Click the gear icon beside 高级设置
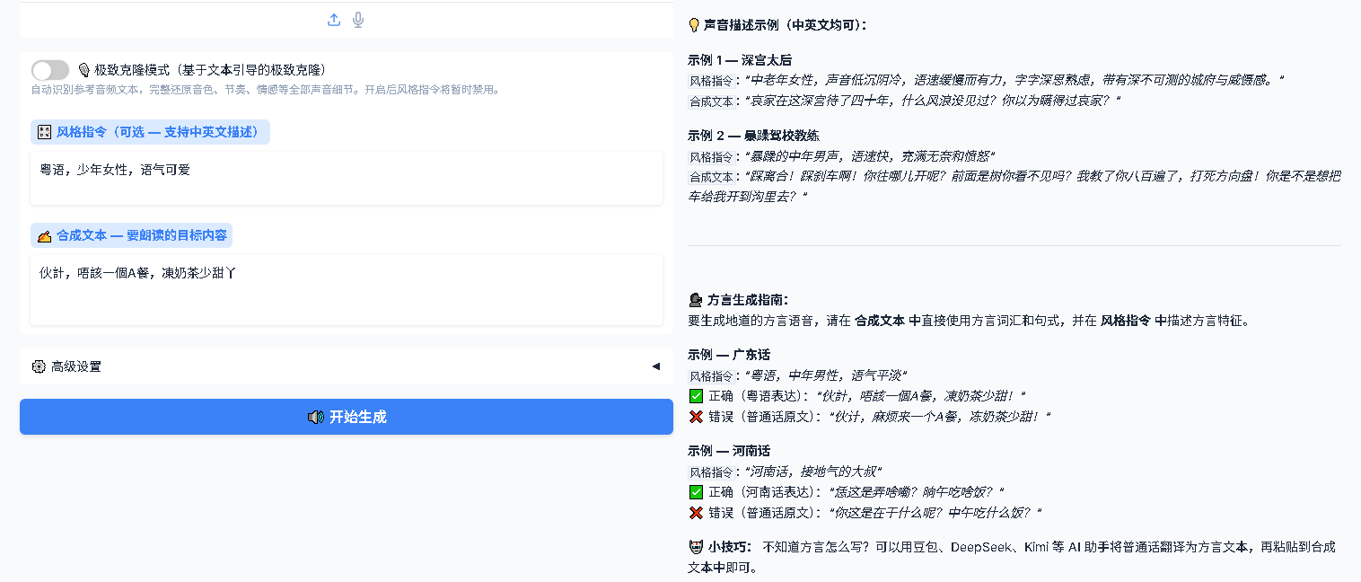Screen dimensions: 1361x582 click(x=38, y=366)
